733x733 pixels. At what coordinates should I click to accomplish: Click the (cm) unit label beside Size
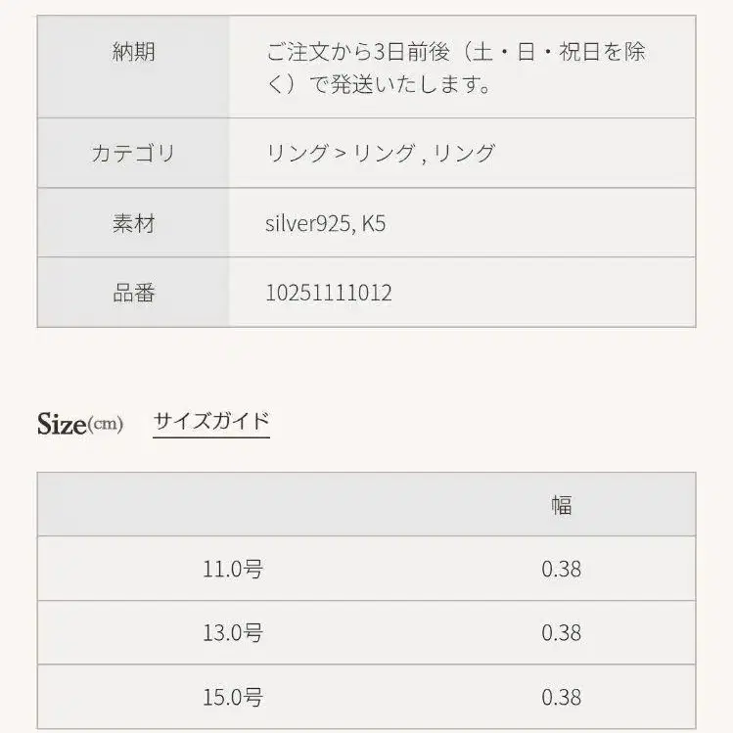click(106, 425)
